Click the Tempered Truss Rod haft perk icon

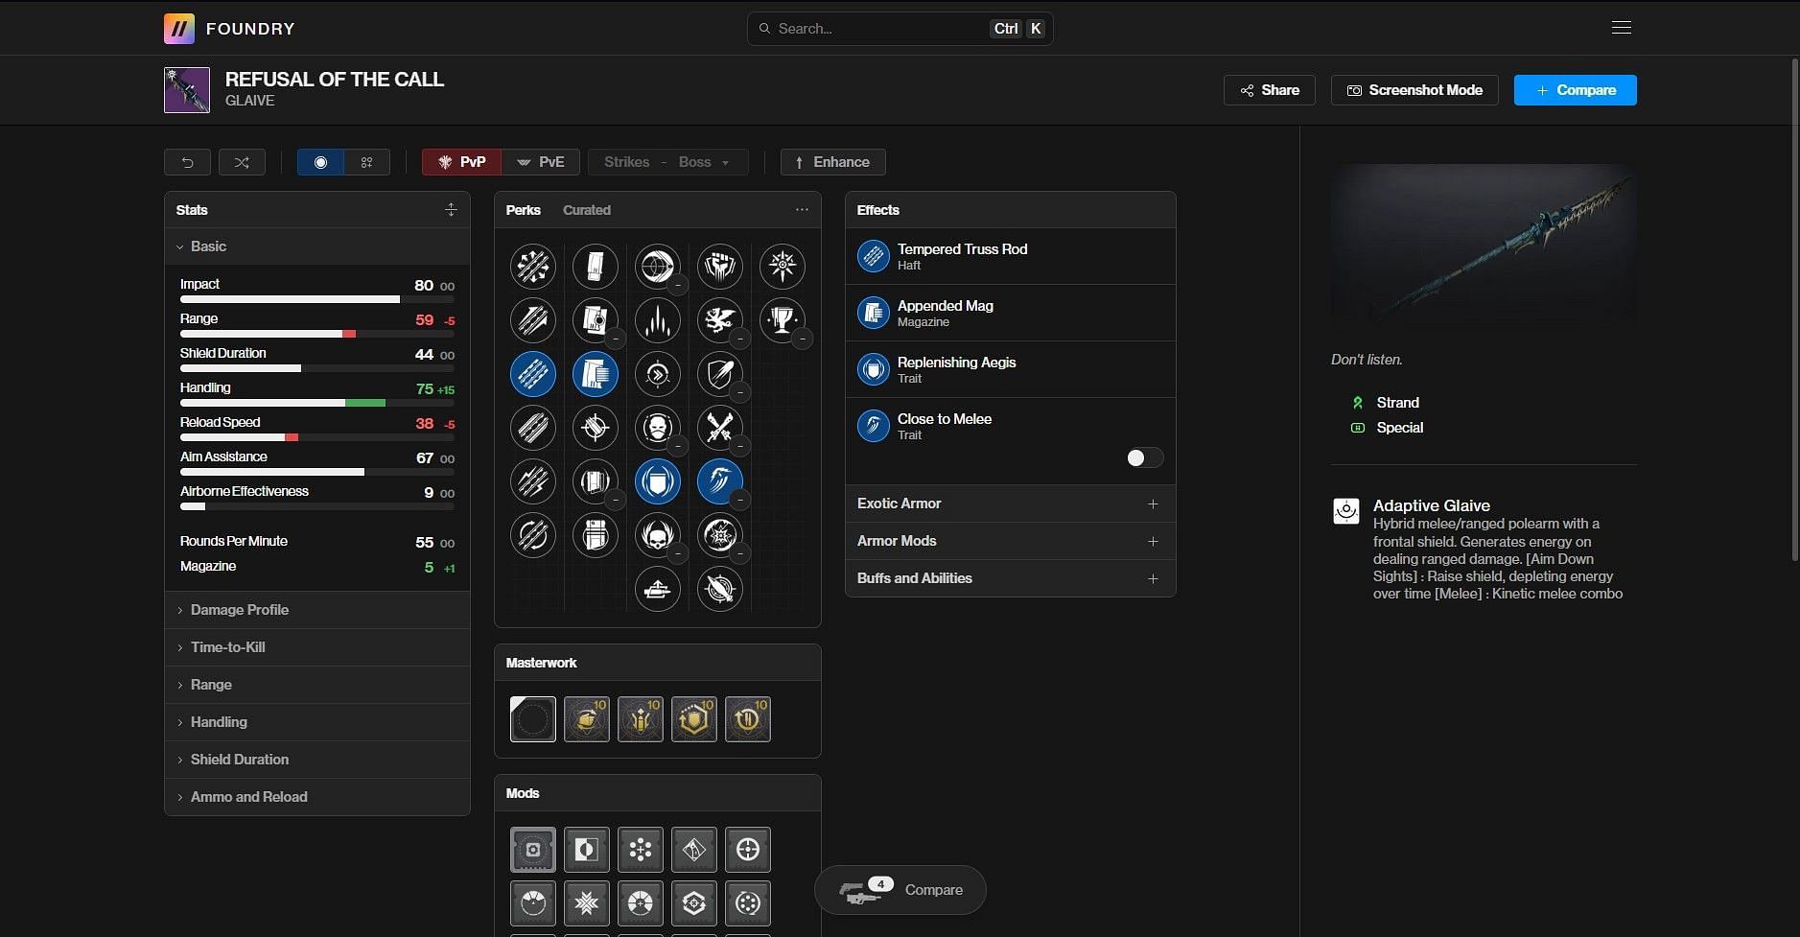pos(533,374)
